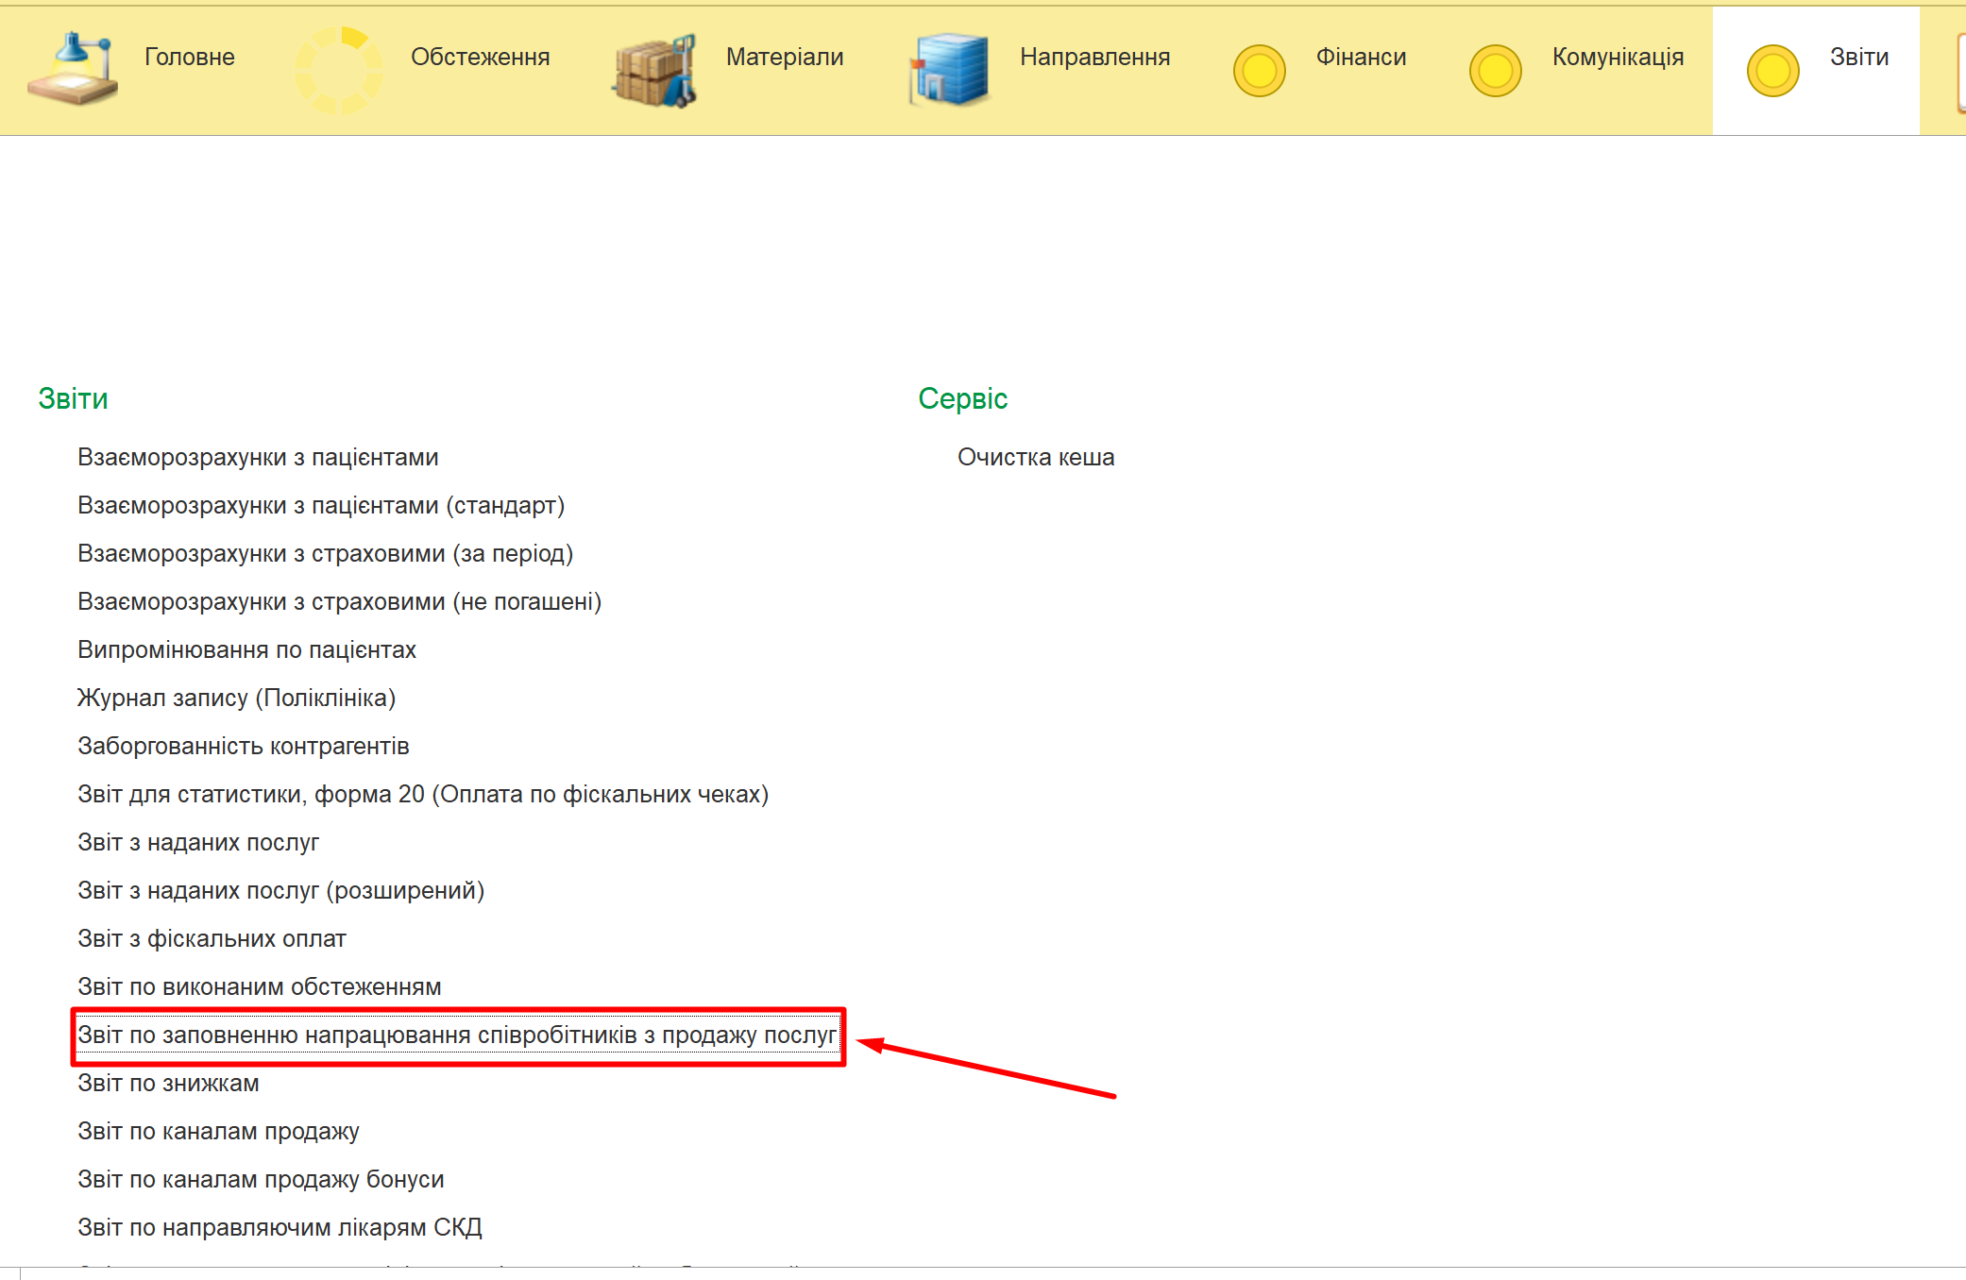Open the Фінанси section tab

[1361, 57]
